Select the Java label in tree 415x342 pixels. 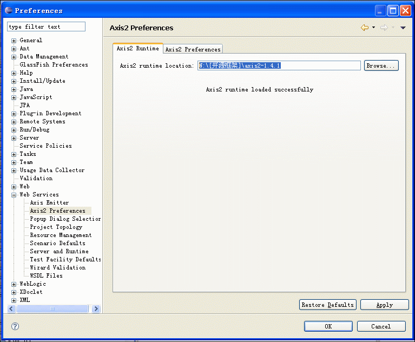click(26, 89)
